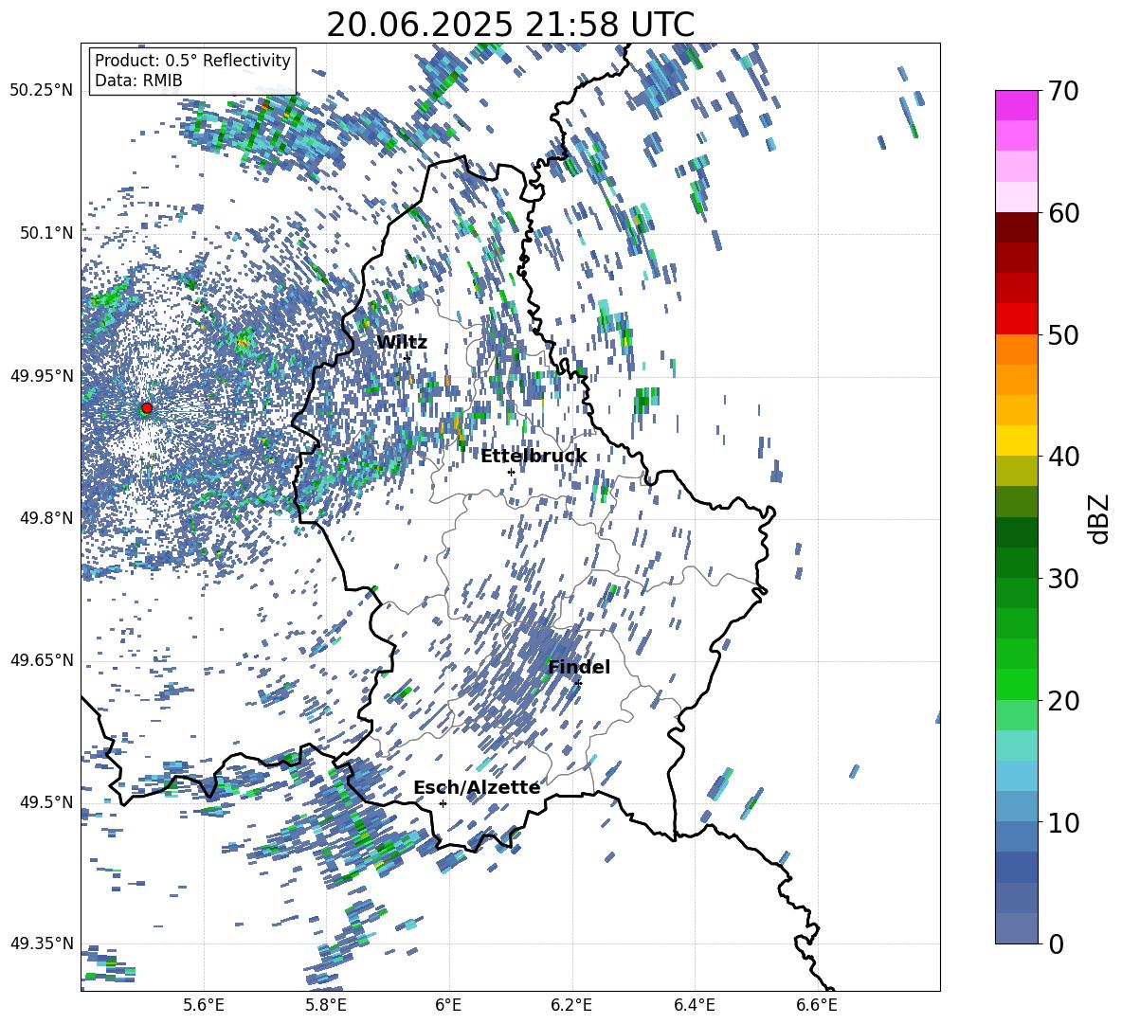1122x1024 pixels.
Task: Click the 0 dBZ colorbar tick label
Action: point(1056,943)
